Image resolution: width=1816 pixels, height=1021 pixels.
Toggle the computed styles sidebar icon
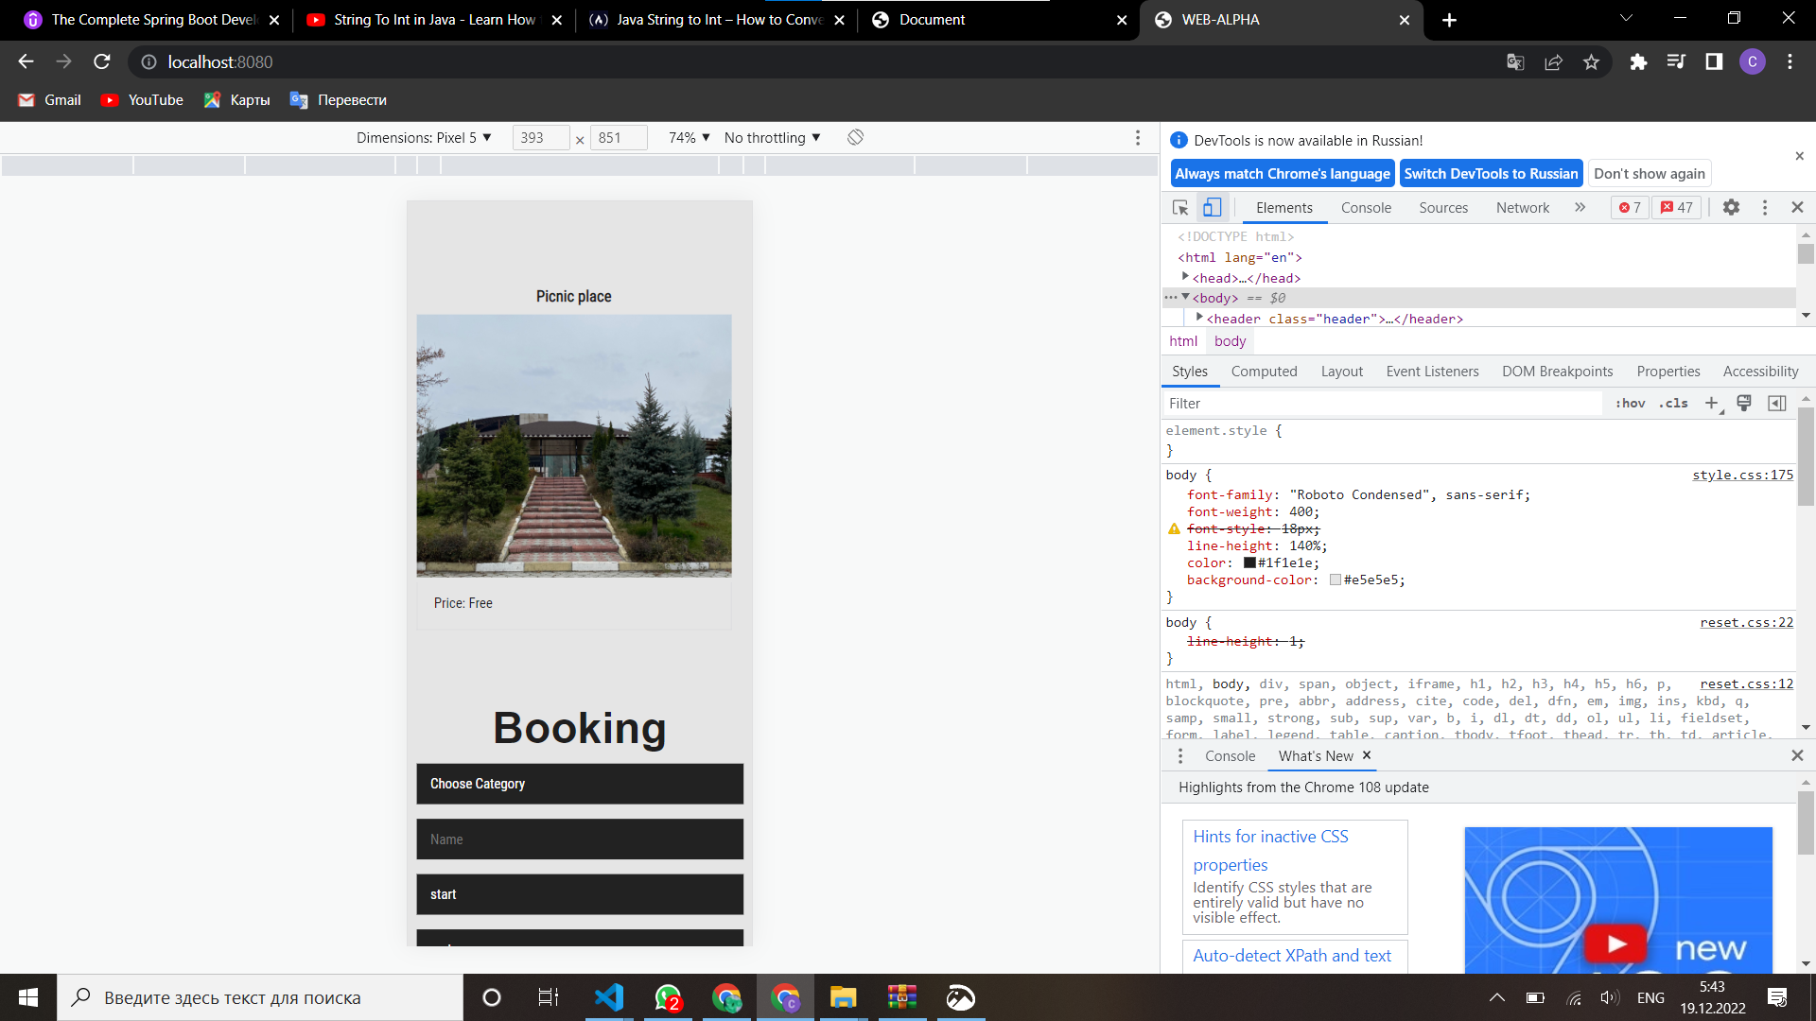click(x=1777, y=404)
